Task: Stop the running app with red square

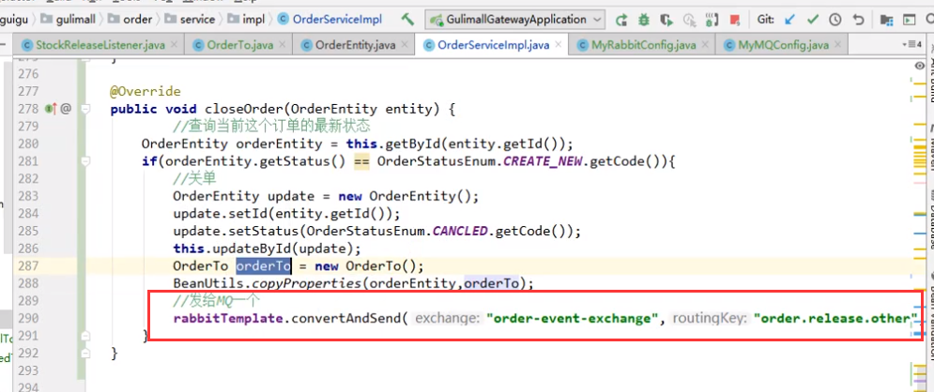Action: [x=733, y=19]
